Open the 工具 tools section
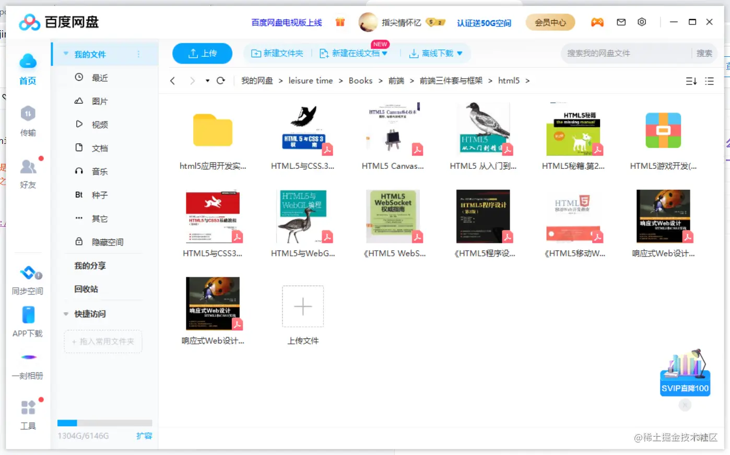Screen dimensions: 730x455 point(28,415)
